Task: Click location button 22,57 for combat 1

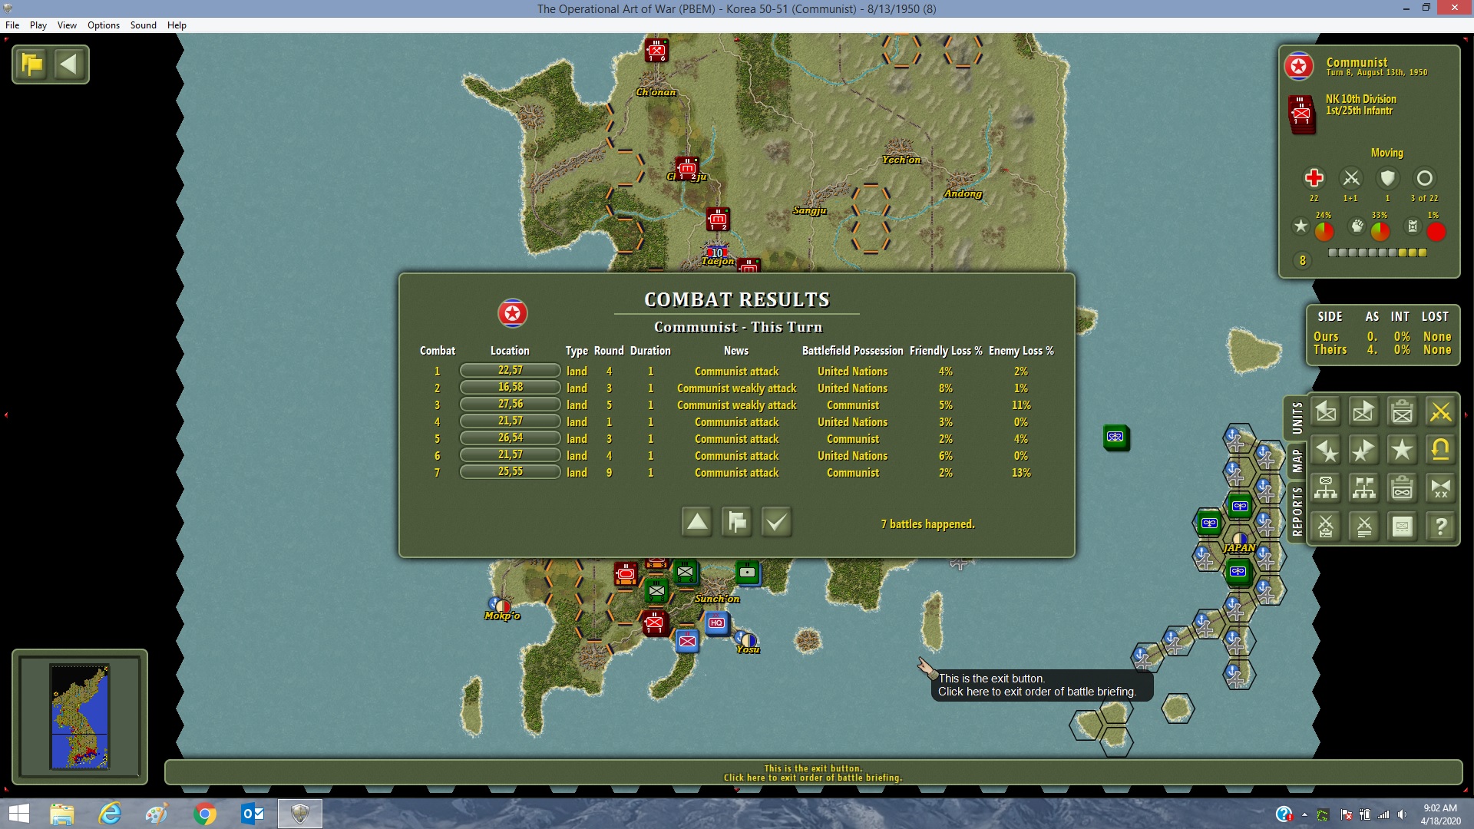Action: click(x=510, y=371)
